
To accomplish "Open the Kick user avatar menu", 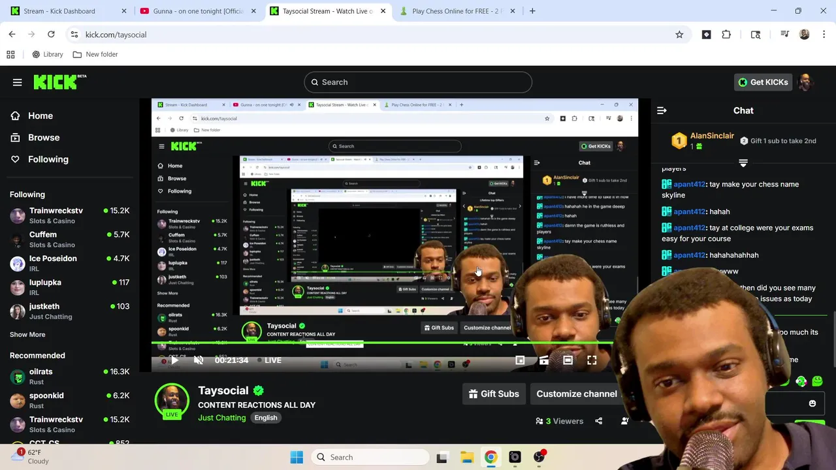I will pos(805,82).
